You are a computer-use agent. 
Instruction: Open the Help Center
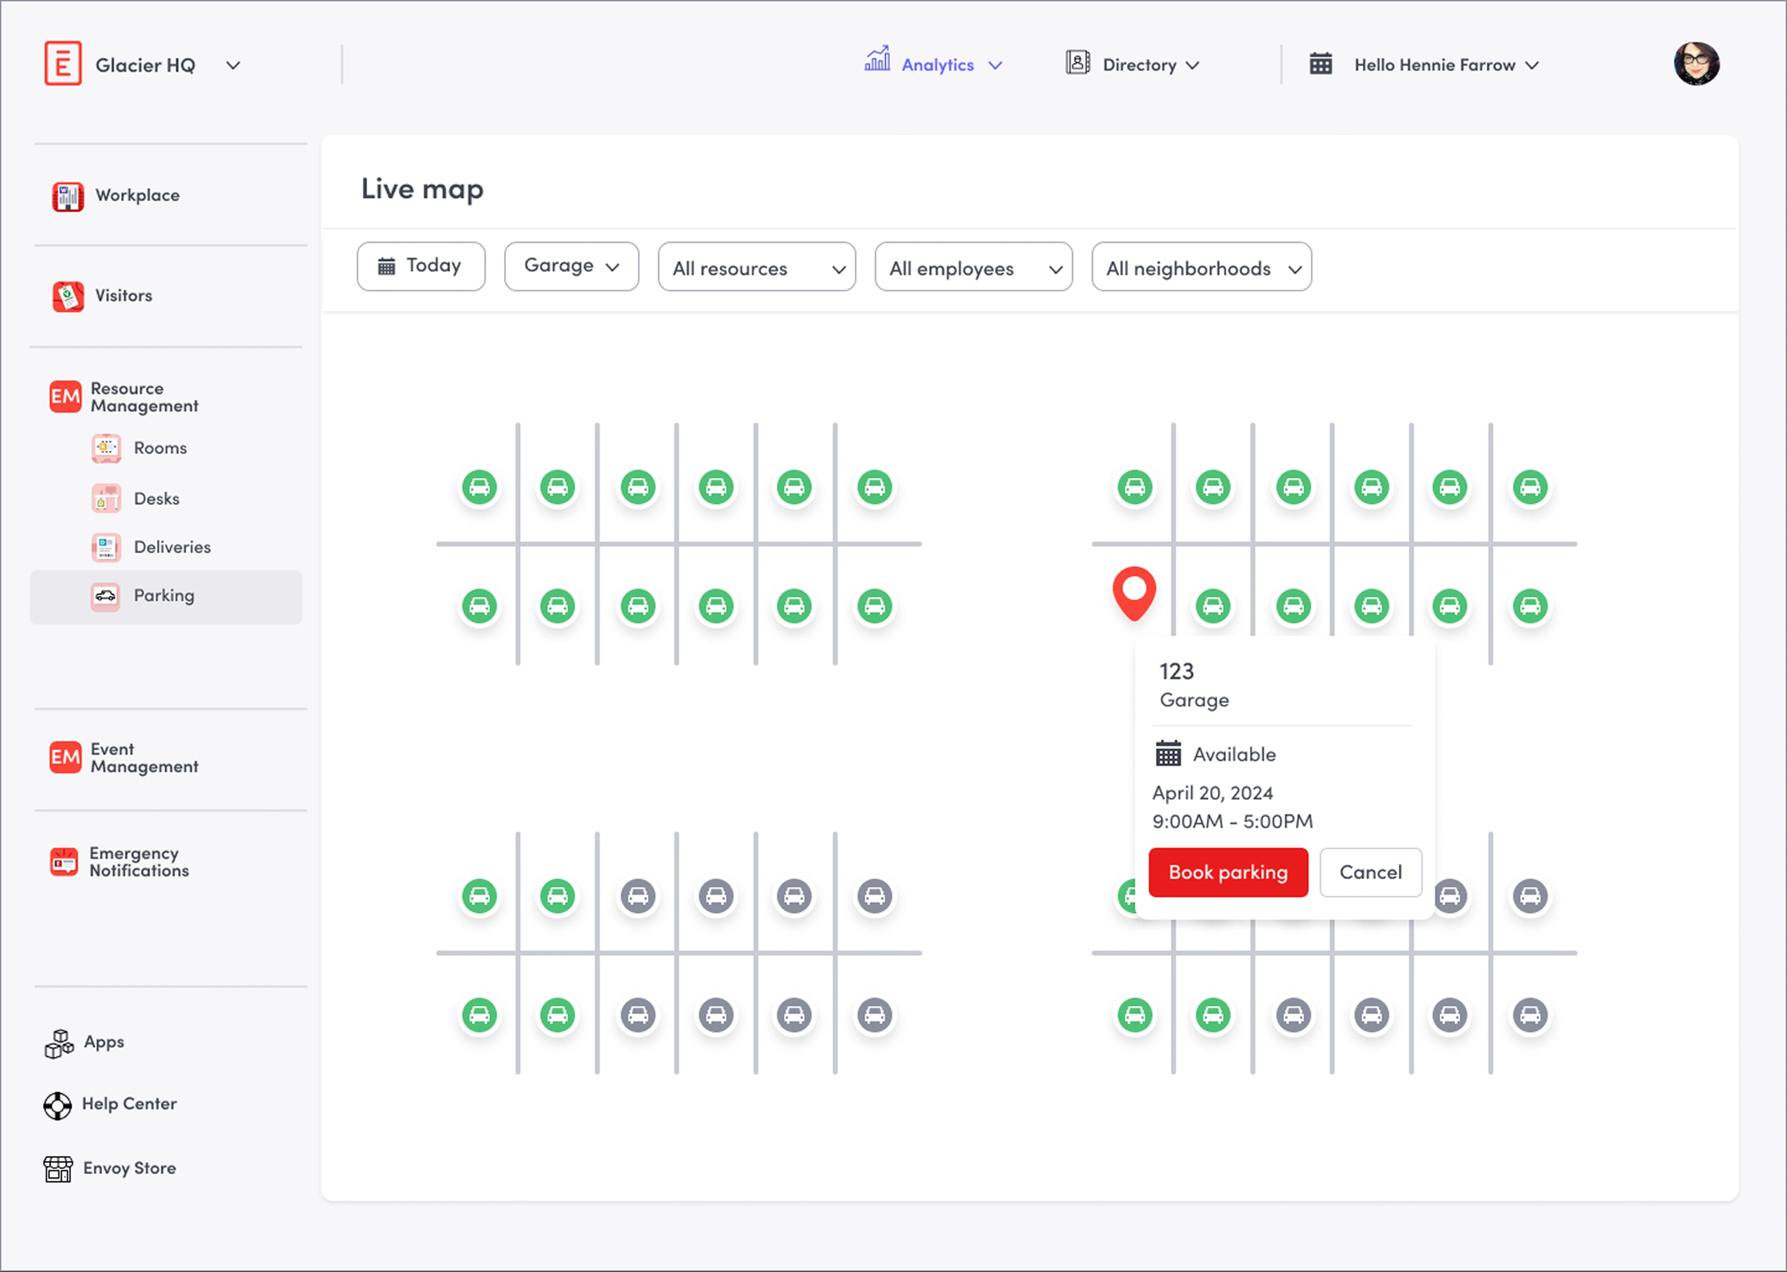click(110, 1105)
